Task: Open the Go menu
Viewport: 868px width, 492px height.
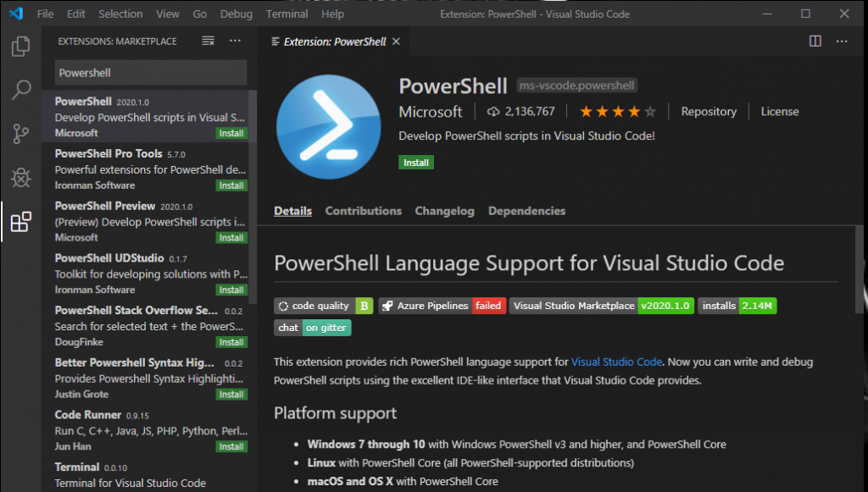Action: click(x=200, y=14)
